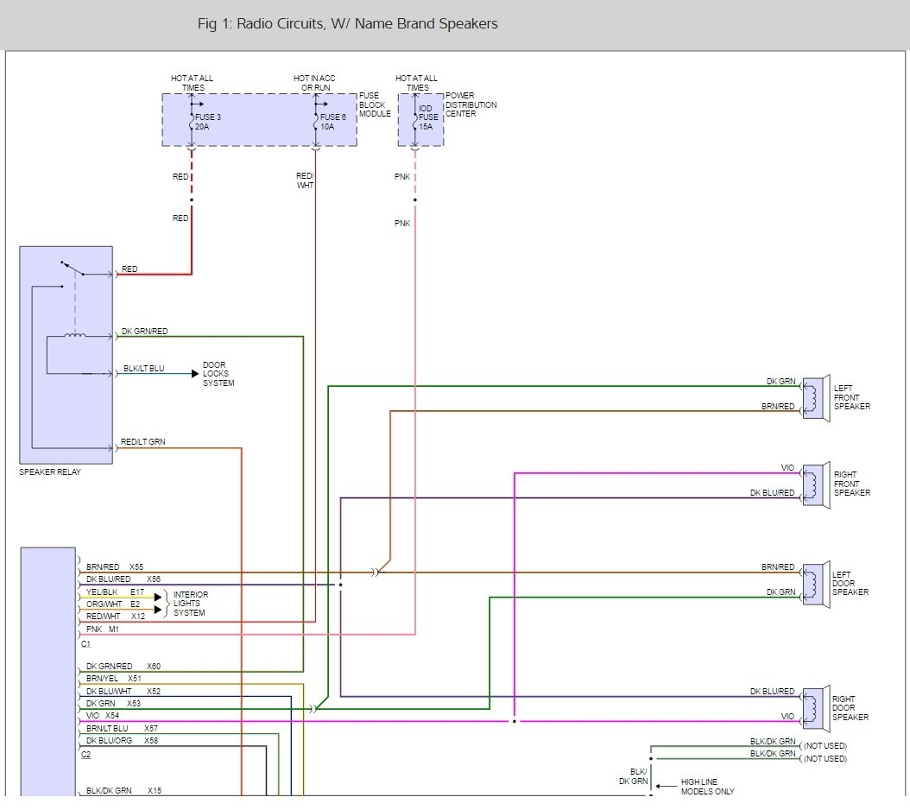910x810 pixels.
Task: Click the Right Door Speaker symbol
Action: pos(816,708)
